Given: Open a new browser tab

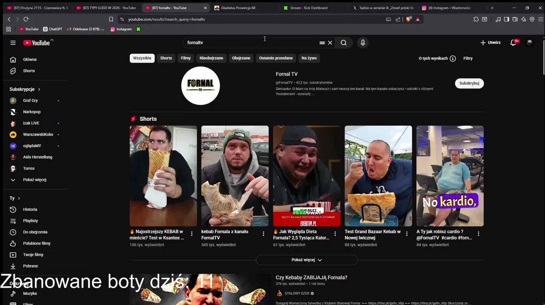Looking at the screenshot, I should (x=492, y=8).
